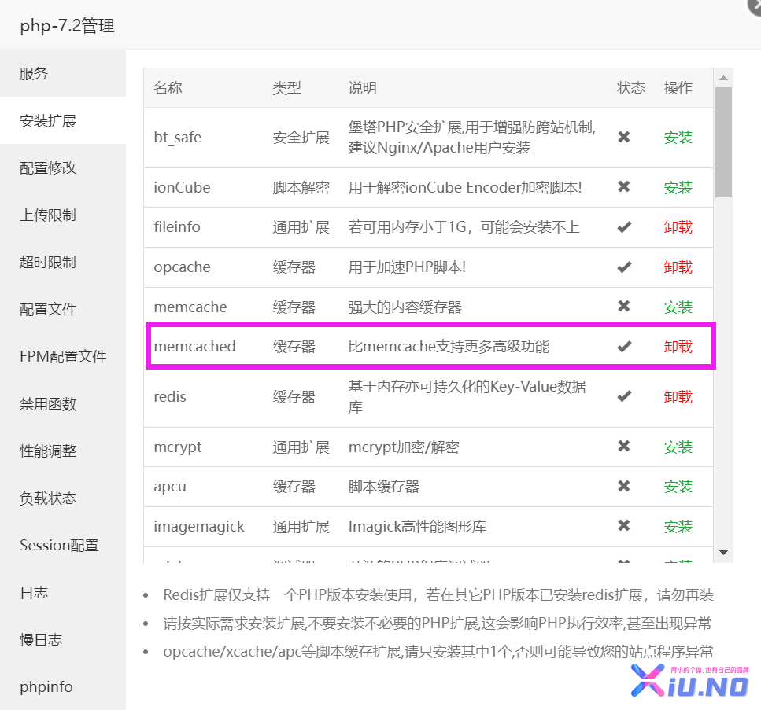The width and height of the screenshot is (761, 710).
Task: Click the memcache cross status icon
Action: point(624,306)
